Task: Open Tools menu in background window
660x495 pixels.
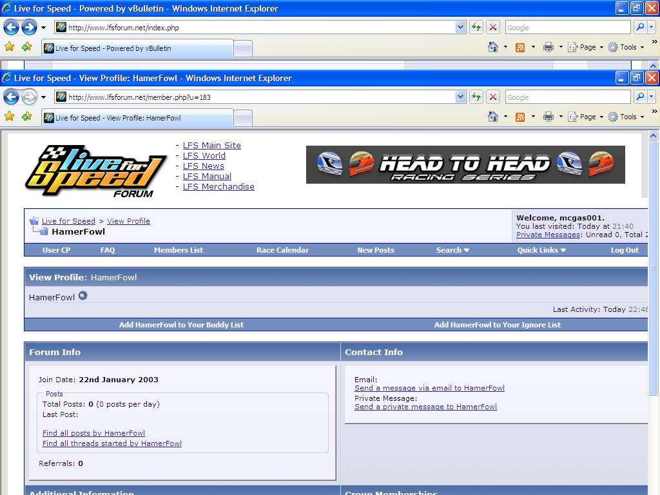Action: tap(626, 48)
